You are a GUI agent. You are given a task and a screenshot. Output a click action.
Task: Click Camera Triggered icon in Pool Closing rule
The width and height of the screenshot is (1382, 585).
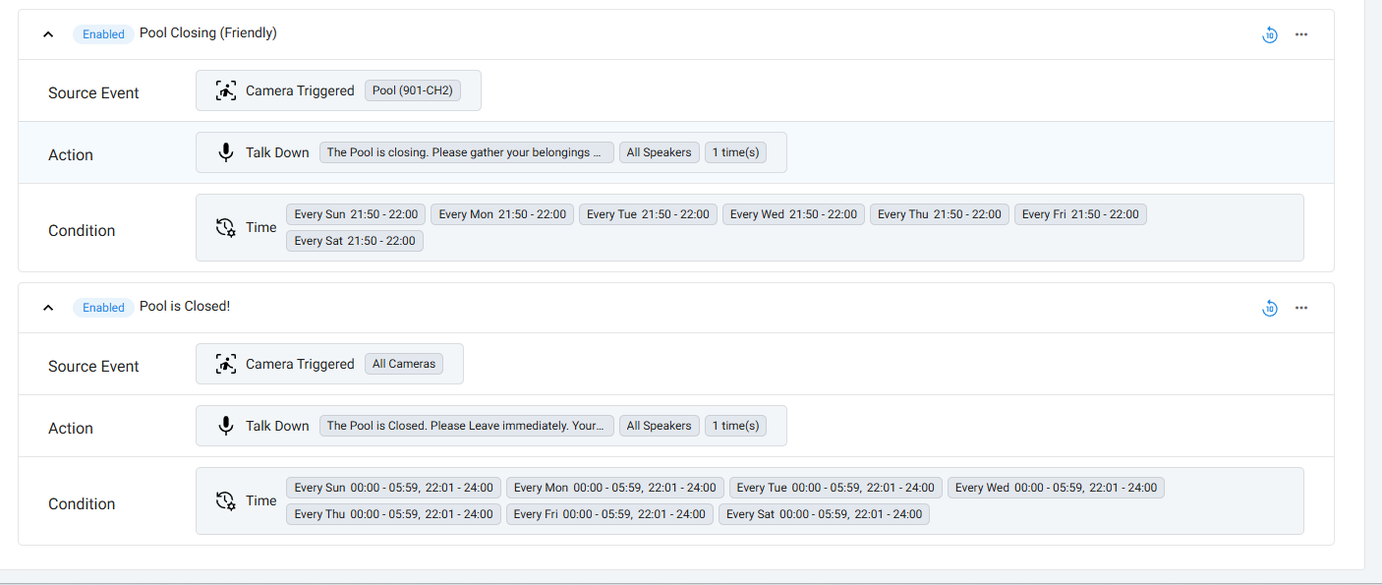coord(226,90)
